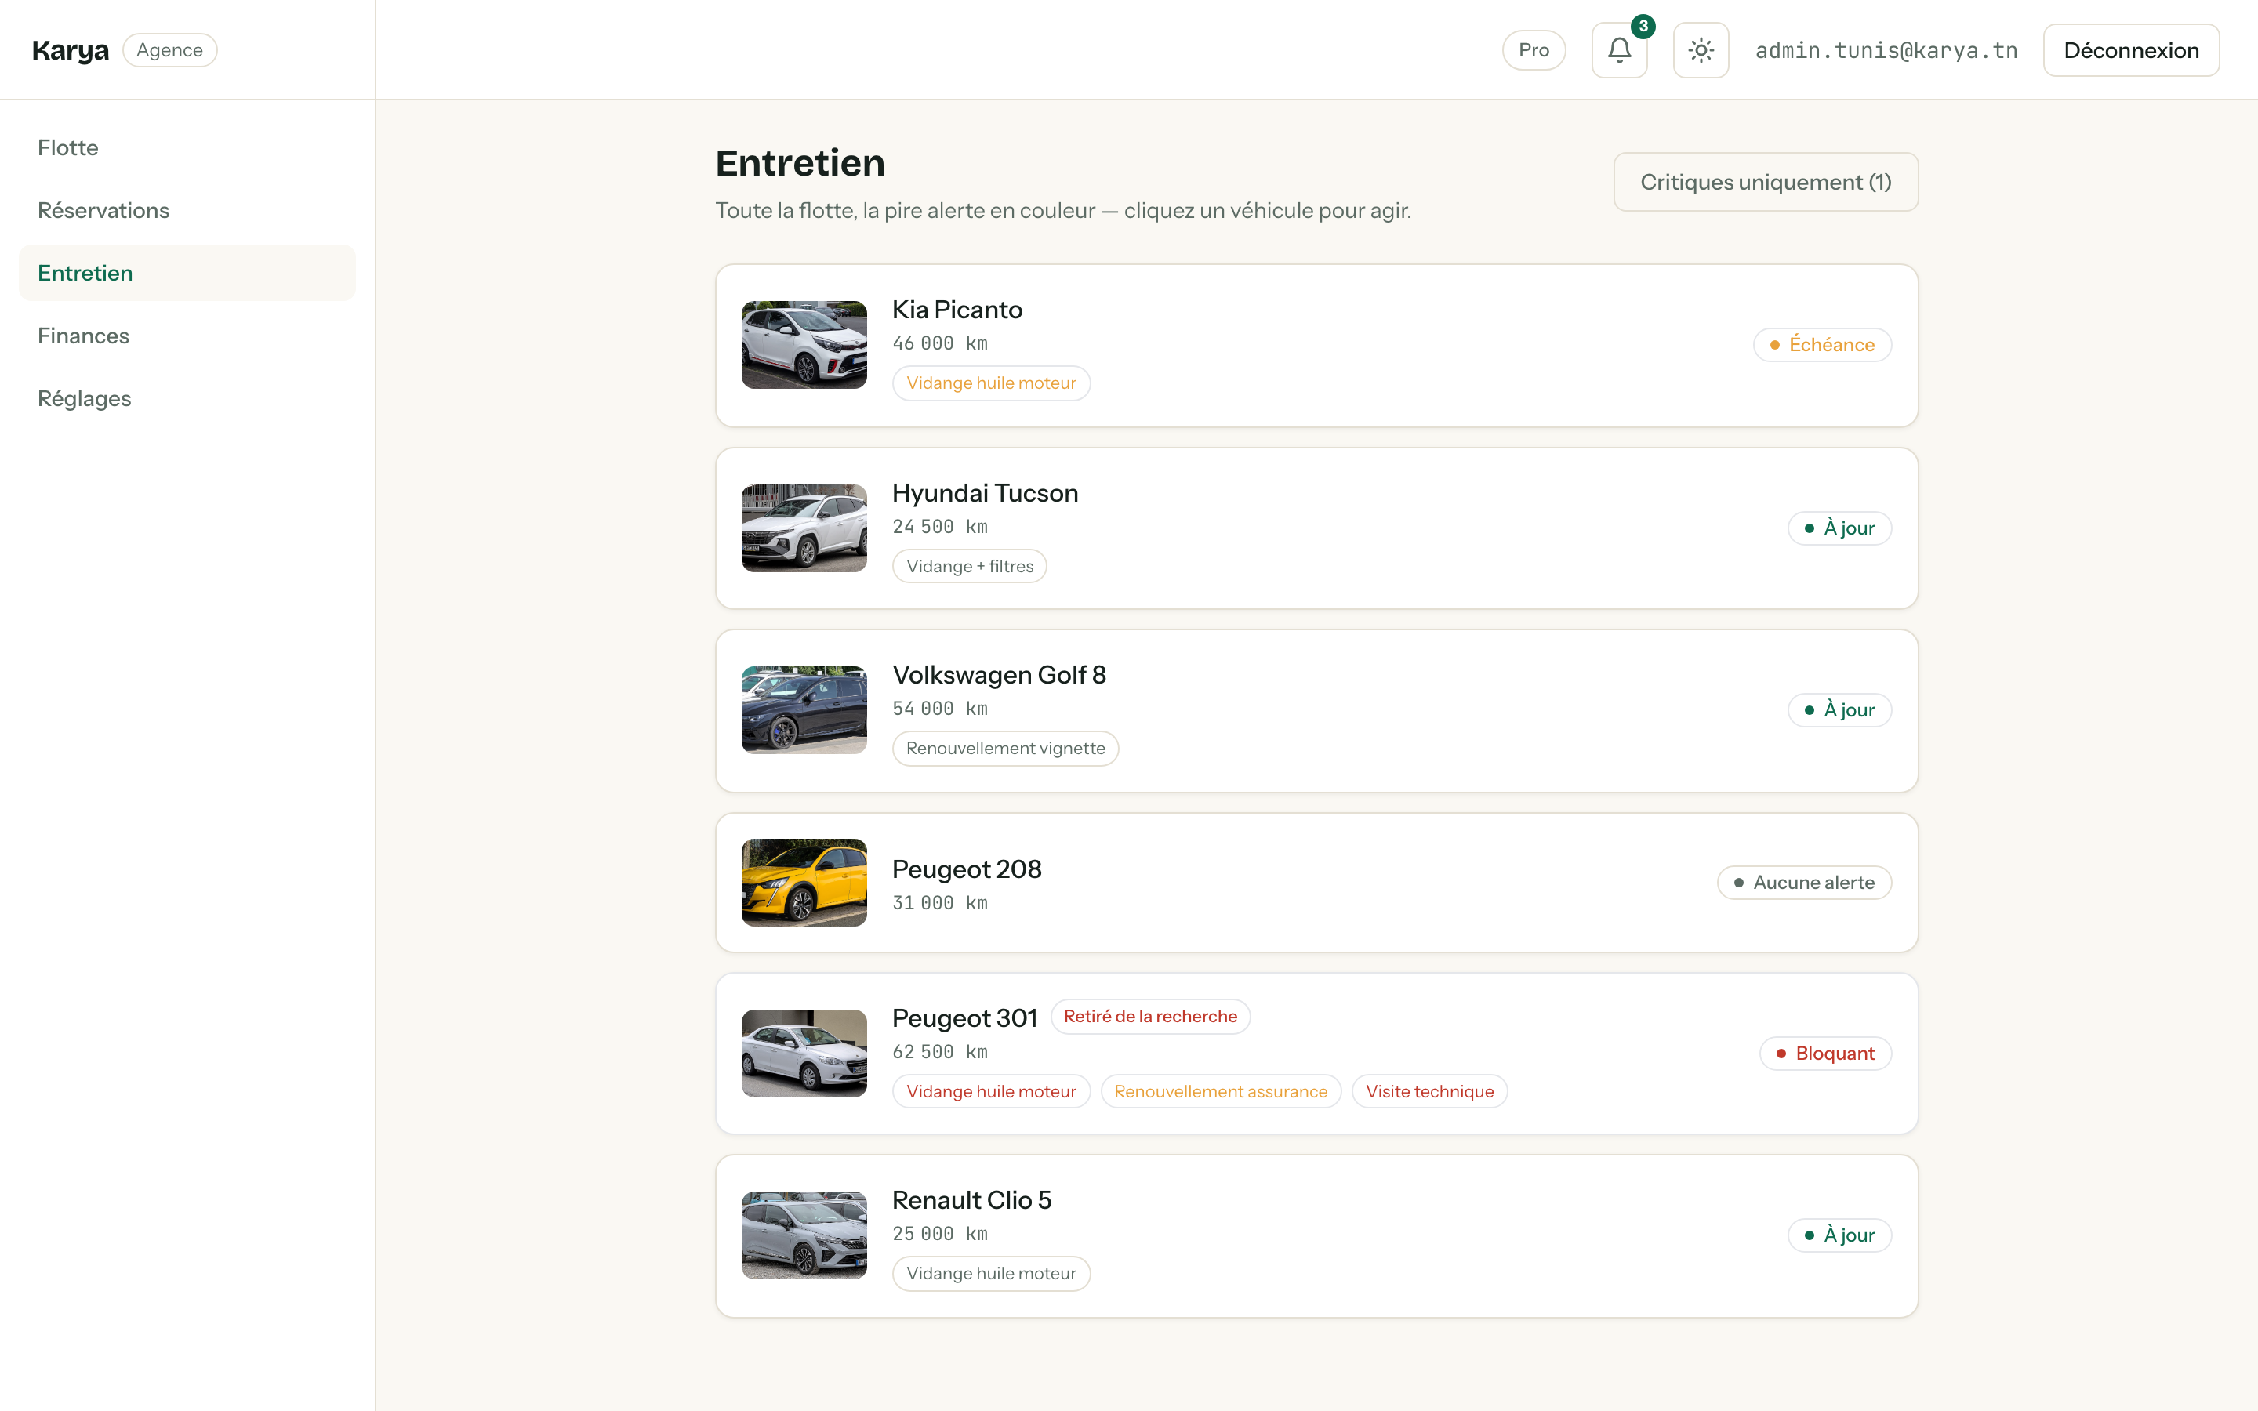Click 54 000 km mileage text

point(939,709)
